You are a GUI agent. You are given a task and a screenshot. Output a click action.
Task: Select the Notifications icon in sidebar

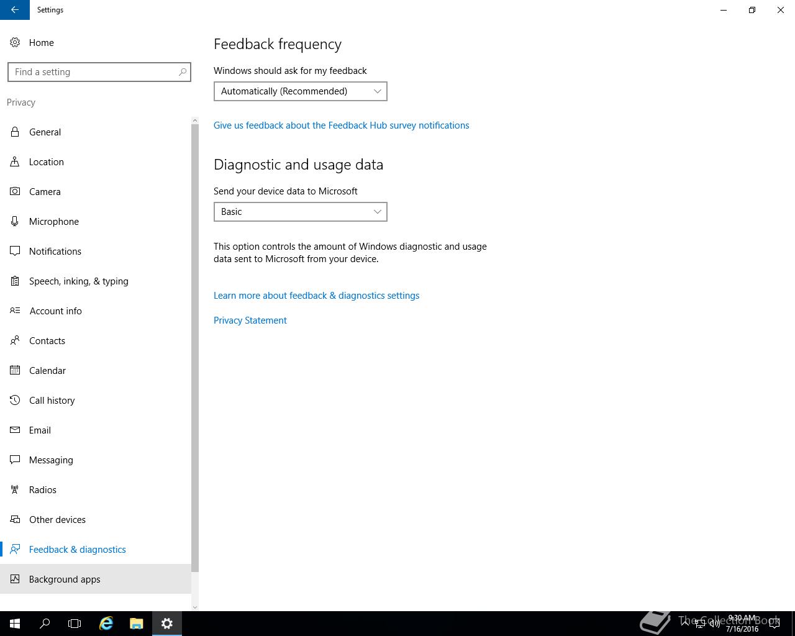15,252
